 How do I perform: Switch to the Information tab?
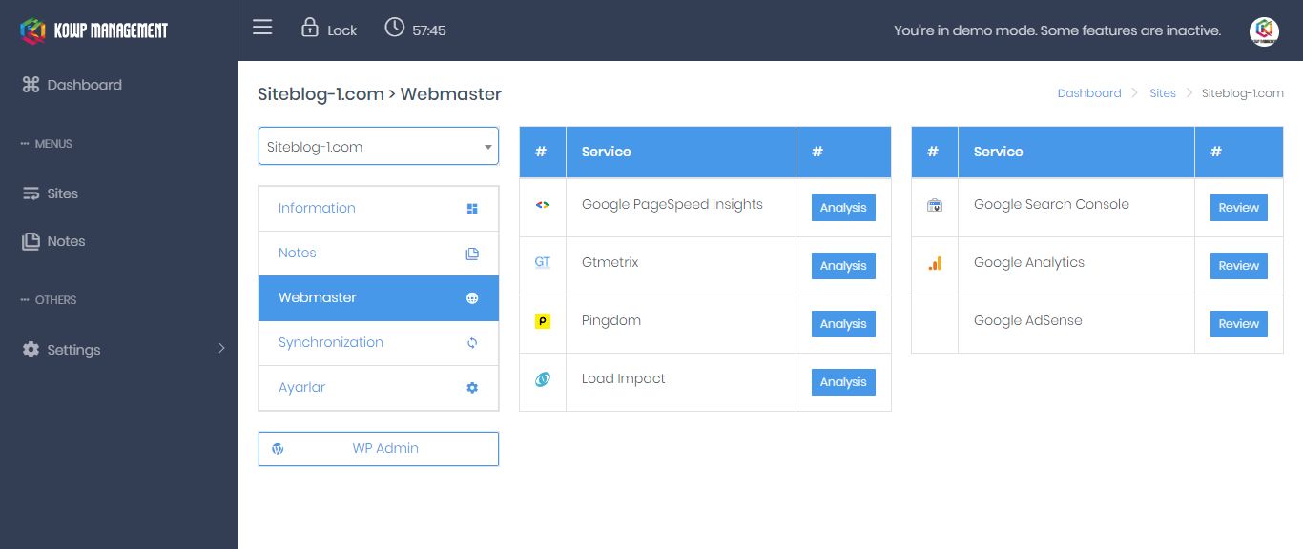pos(379,209)
